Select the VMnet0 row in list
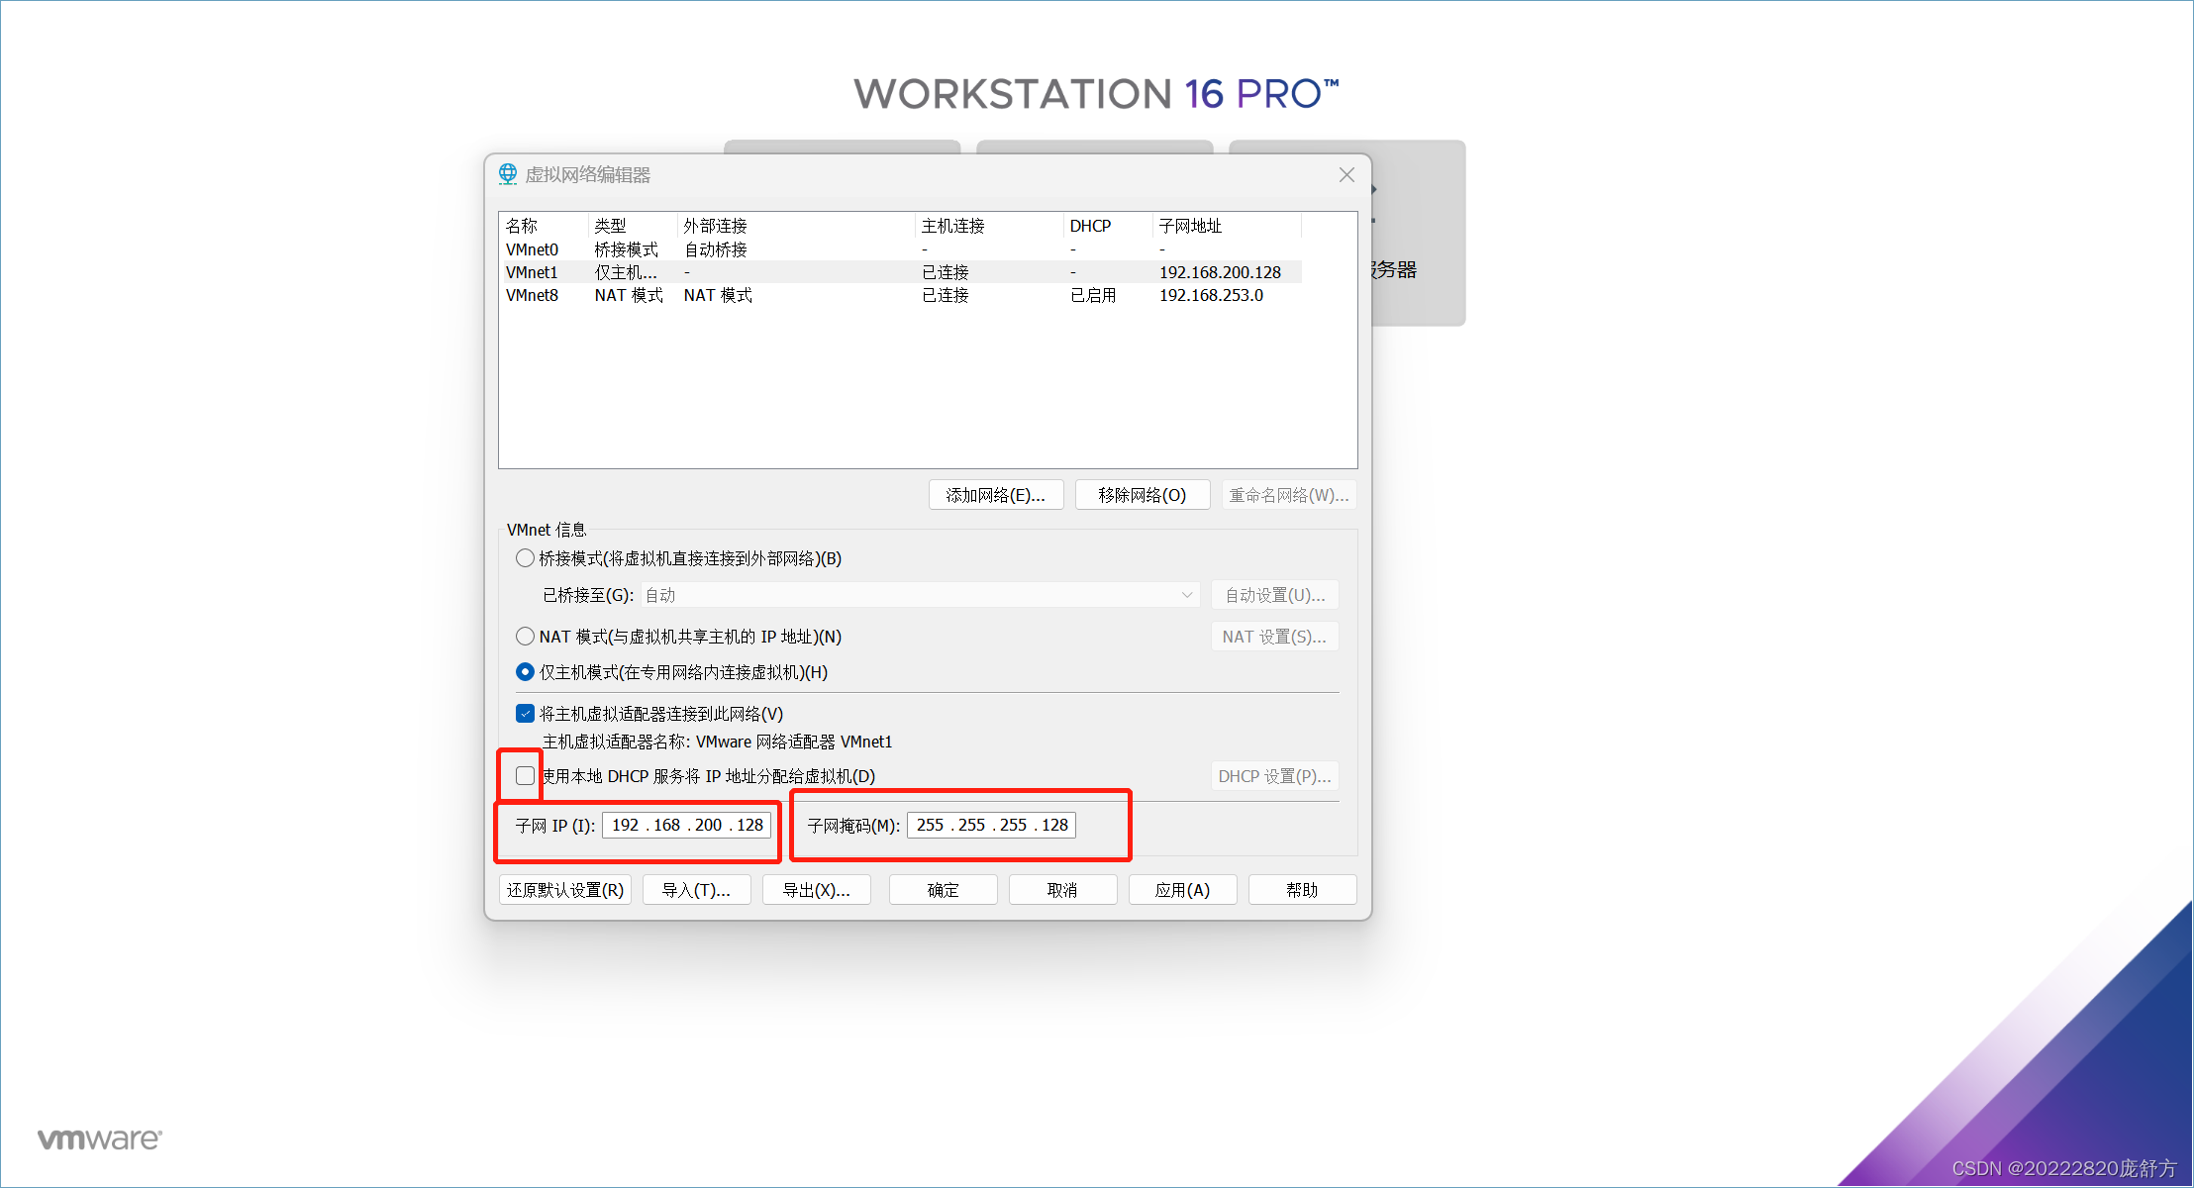 pyautogui.click(x=533, y=249)
